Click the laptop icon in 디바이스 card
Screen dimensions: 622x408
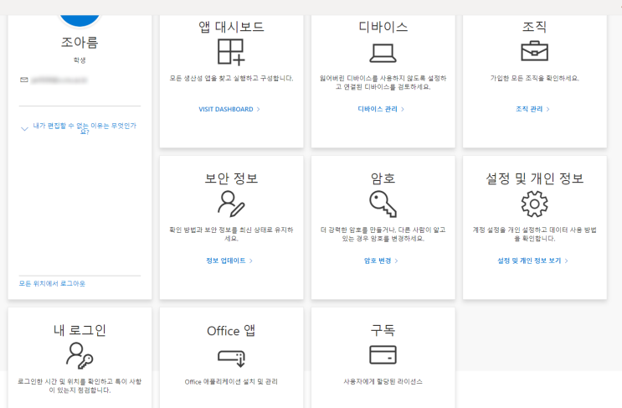[x=383, y=53]
